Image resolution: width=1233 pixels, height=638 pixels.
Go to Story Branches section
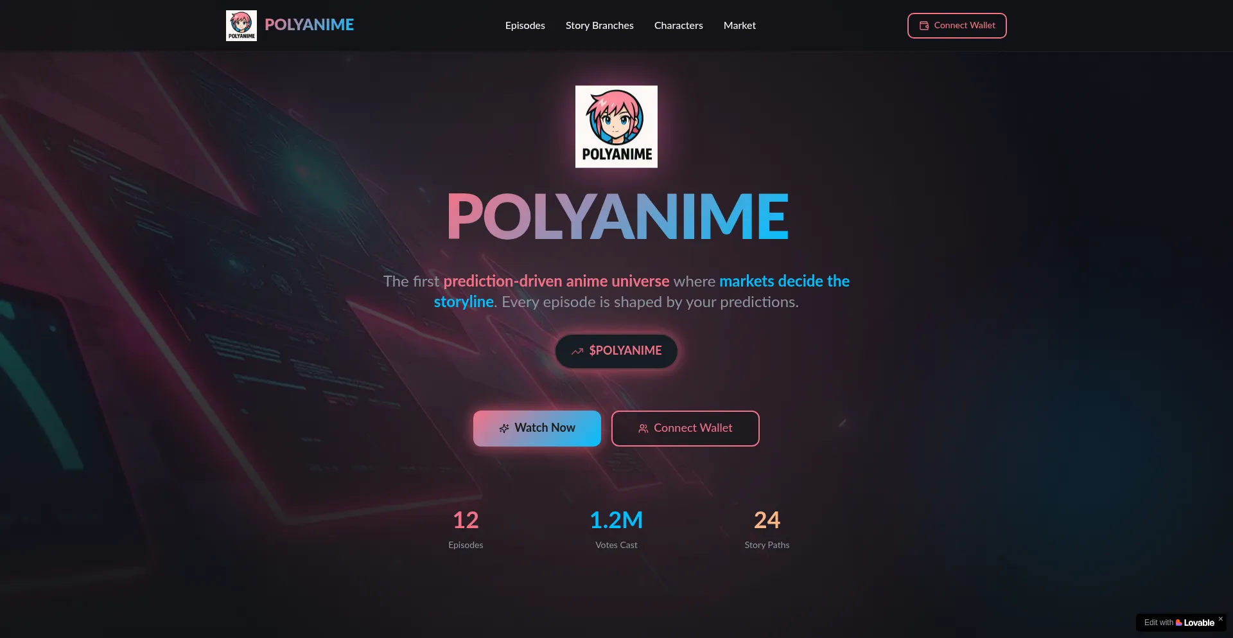click(x=599, y=26)
